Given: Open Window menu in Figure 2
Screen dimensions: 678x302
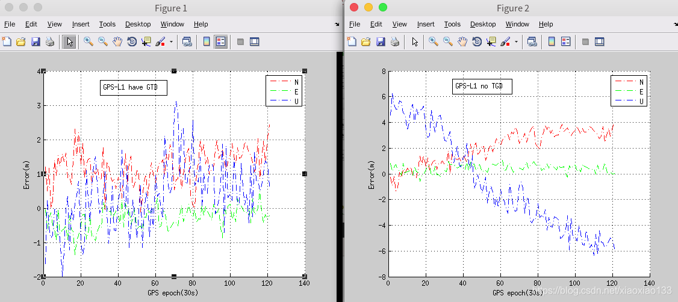Looking at the screenshot, I should point(517,24).
